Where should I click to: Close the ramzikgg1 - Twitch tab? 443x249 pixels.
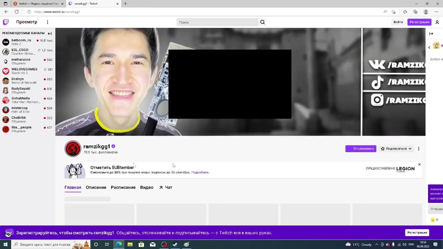coord(118,4)
